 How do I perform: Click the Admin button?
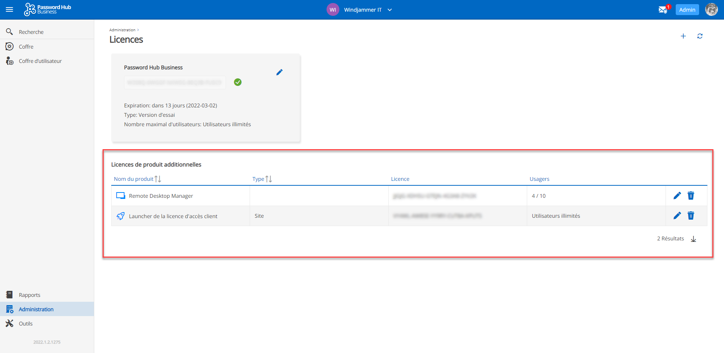click(x=687, y=10)
